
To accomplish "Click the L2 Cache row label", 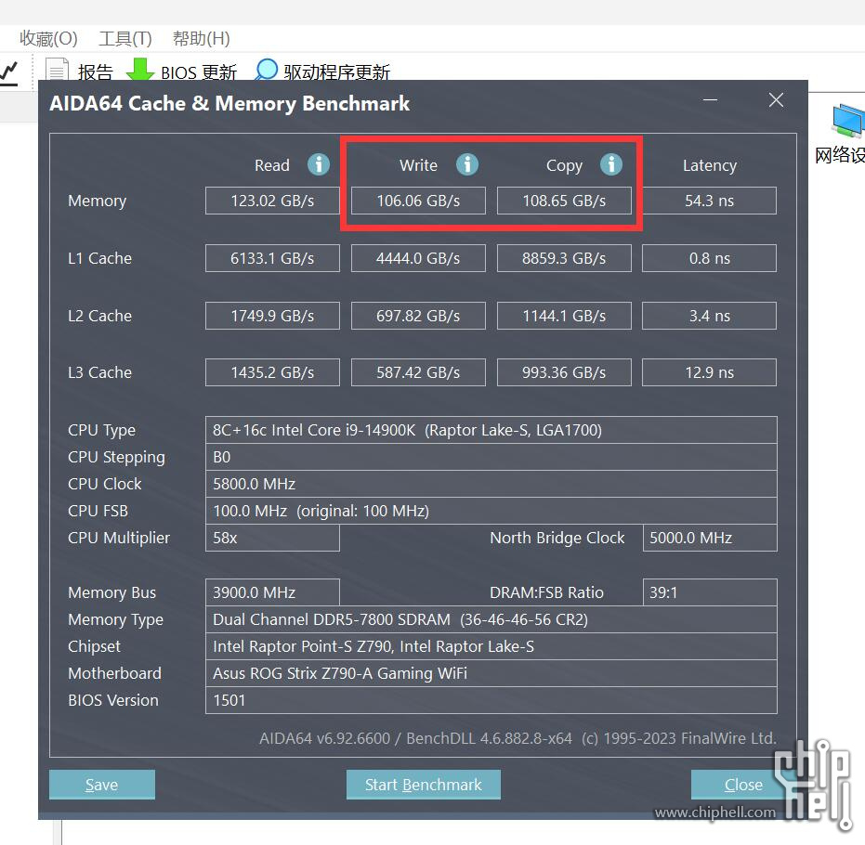I will (99, 316).
